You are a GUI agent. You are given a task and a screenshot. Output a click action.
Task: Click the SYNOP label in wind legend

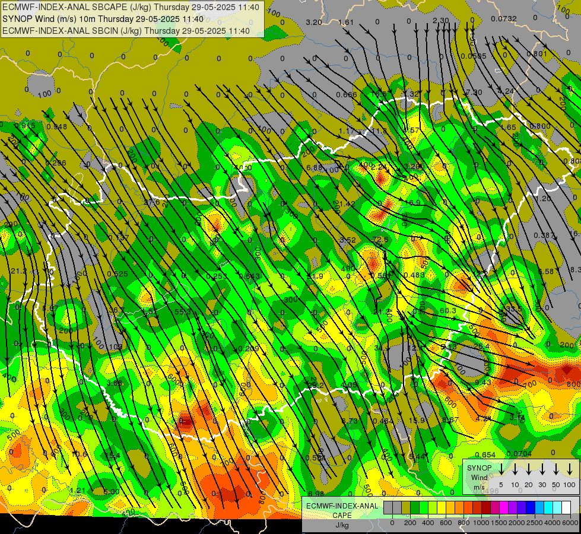pos(479,468)
